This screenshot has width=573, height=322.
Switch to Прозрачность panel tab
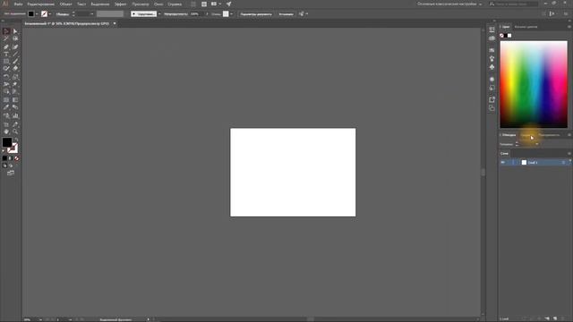click(x=549, y=135)
